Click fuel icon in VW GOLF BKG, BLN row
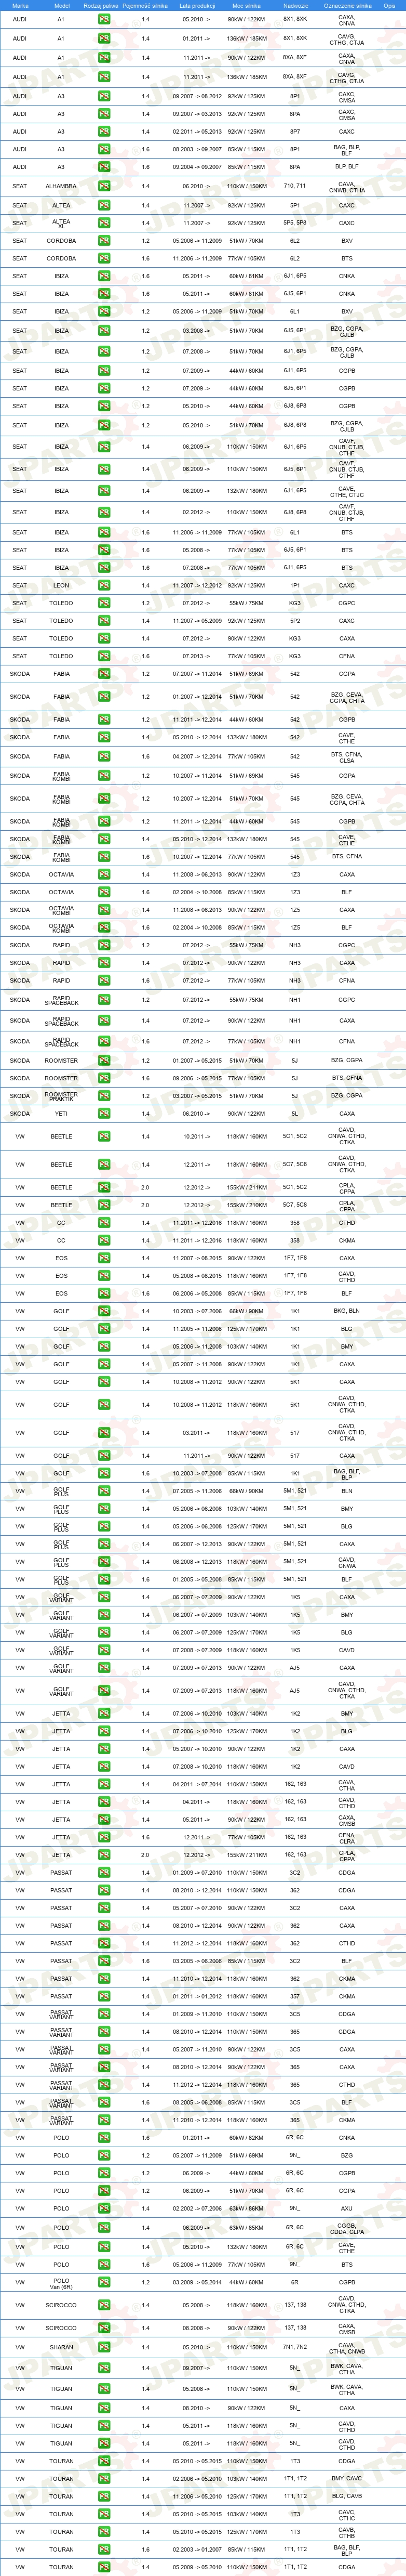406x2576 pixels. pos(104,1311)
